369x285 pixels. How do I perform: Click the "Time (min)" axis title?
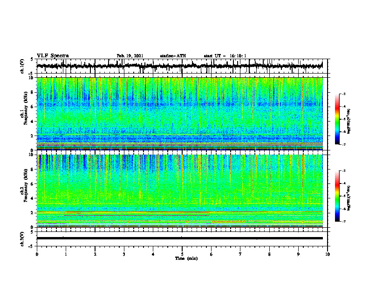[186, 258]
